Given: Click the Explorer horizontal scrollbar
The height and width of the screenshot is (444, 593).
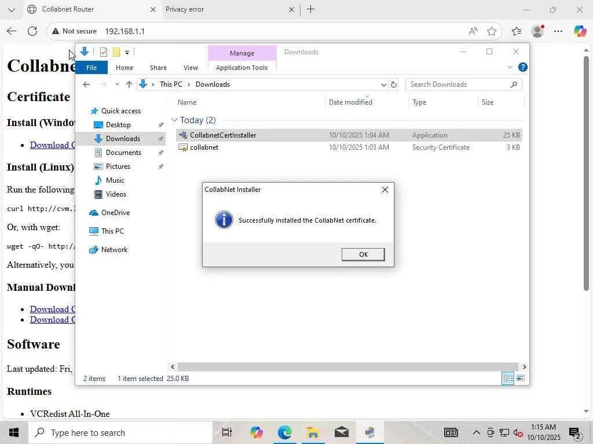Looking at the screenshot, I should (347, 367).
